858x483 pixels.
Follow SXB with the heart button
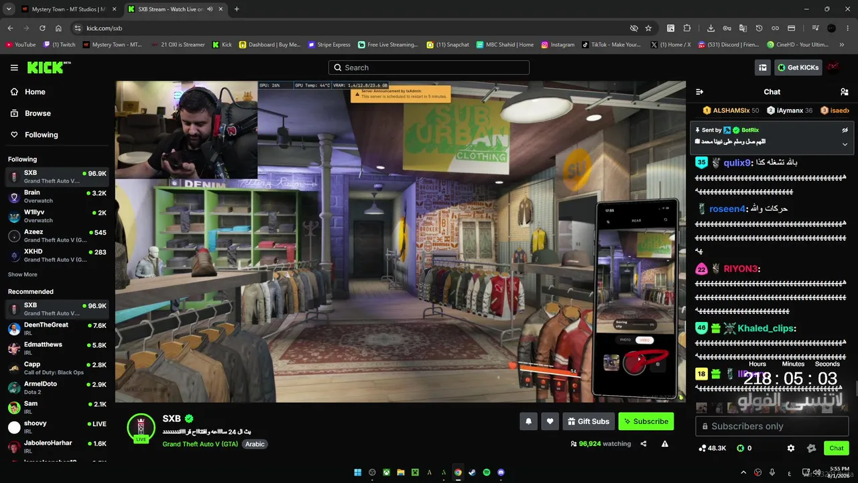550,421
